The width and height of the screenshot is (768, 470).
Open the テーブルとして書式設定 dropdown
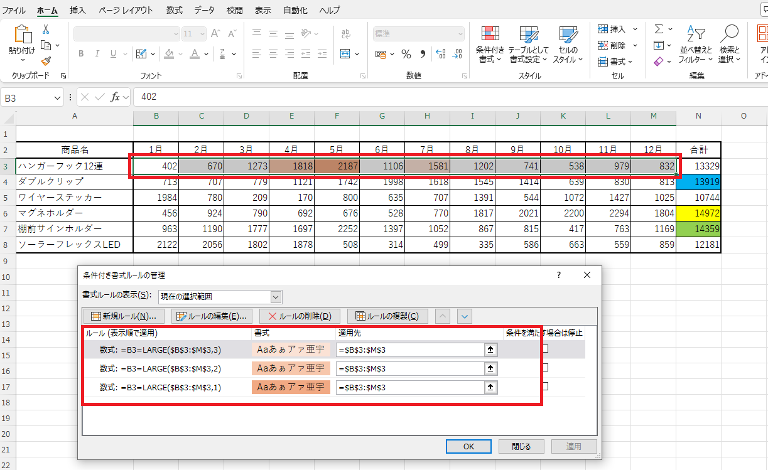click(529, 45)
